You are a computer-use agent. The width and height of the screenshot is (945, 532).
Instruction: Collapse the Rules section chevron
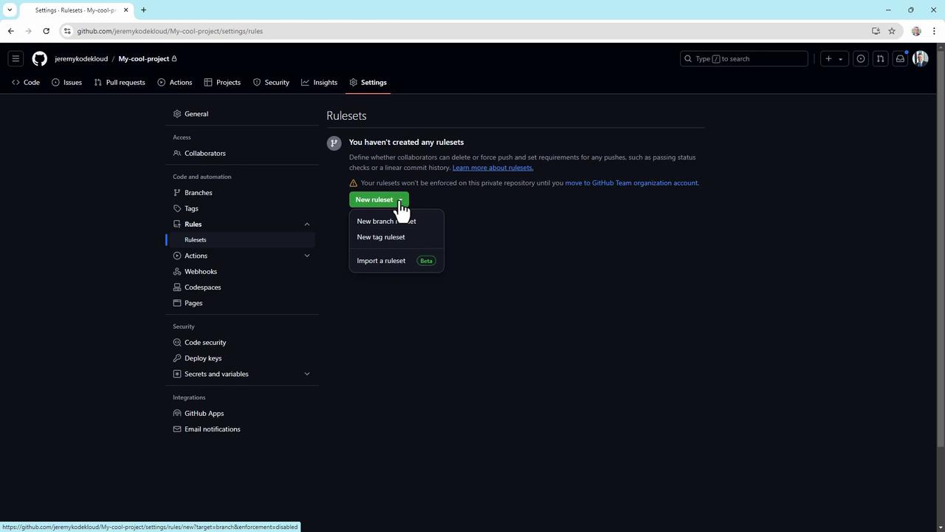pos(307,225)
